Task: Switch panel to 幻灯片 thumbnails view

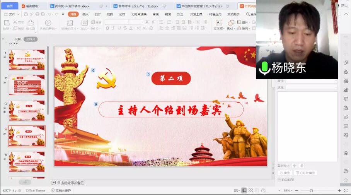Action: [31, 39]
